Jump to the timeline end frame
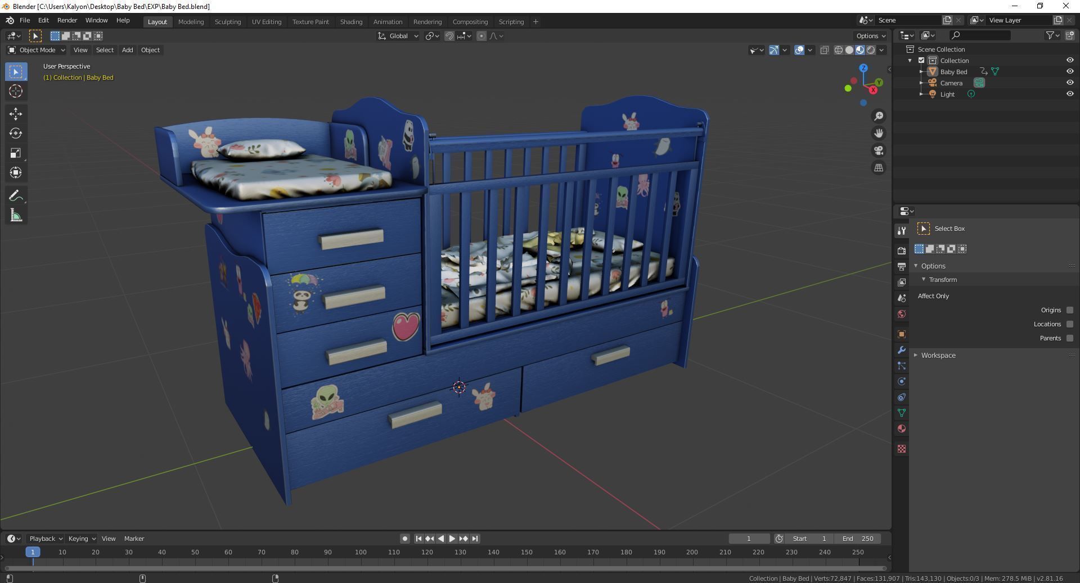 (x=475, y=539)
